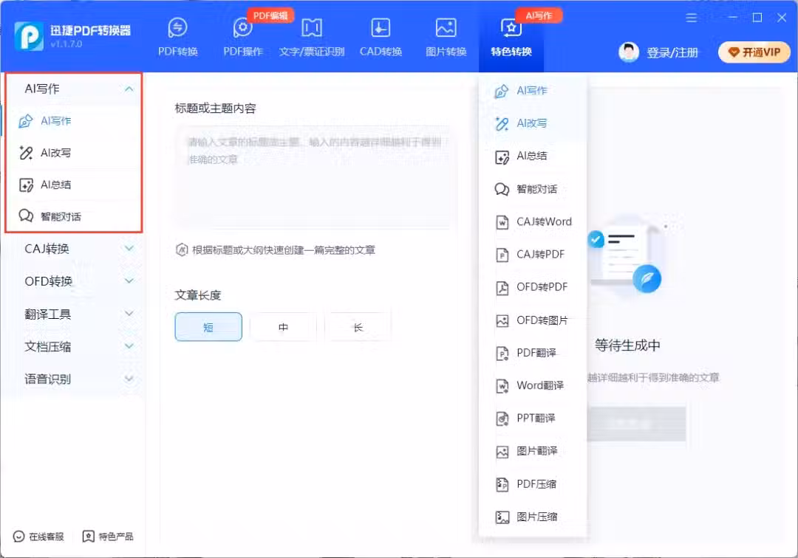Expand the 文档压缩 sidebar group
This screenshot has height=558, width=798.
[73, 347]
